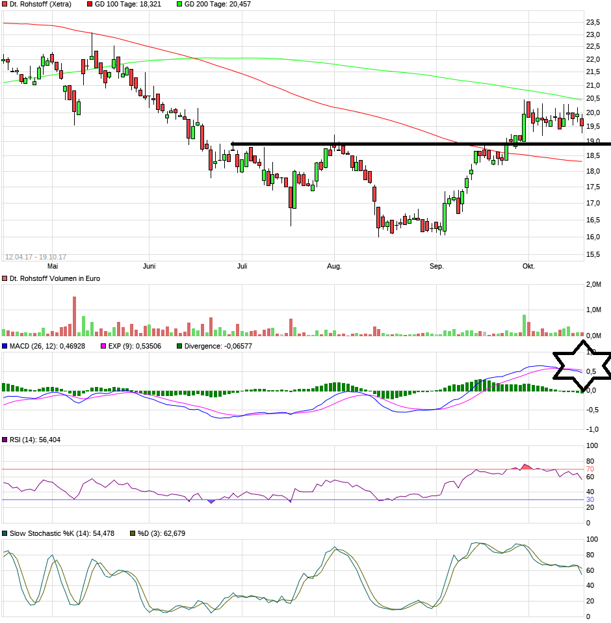Viewport: 611px width, 623px height.
Task: Click the blue MACD legend swatch
Action: coord(5,346)
